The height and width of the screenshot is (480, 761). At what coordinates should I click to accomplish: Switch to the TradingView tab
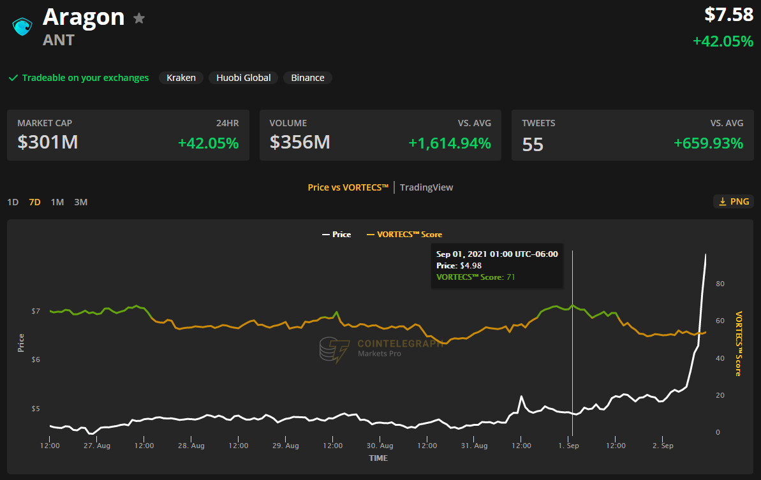click(426, 187)
